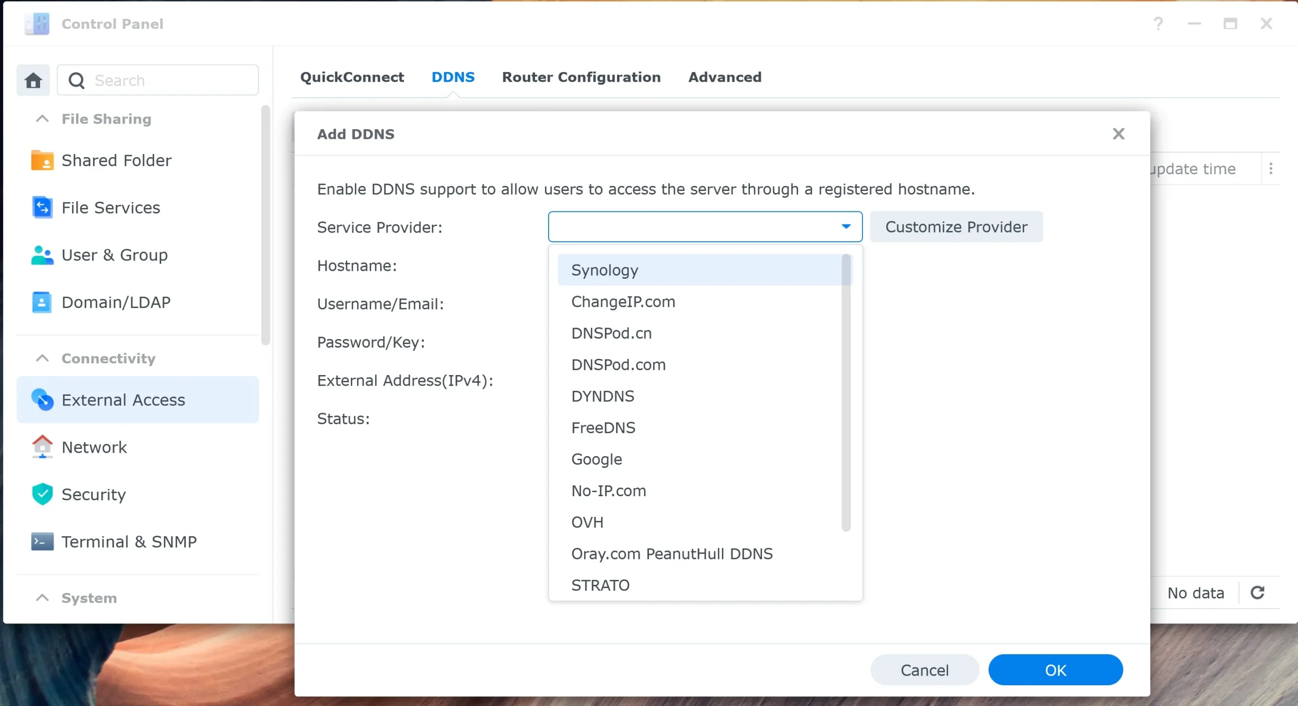Open Terminal & SNMP settings
The width and height of the screenshot is (1298, 706).
coord(42,541)
